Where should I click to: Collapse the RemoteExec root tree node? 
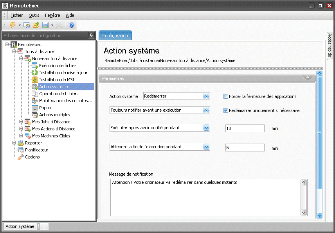click(7, 44)
